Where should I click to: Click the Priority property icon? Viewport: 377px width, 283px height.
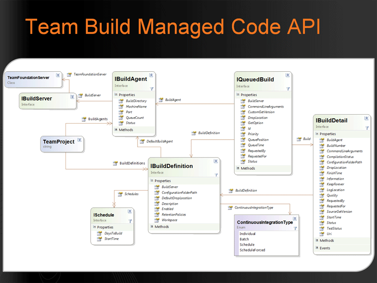click(x=243, y=134)
